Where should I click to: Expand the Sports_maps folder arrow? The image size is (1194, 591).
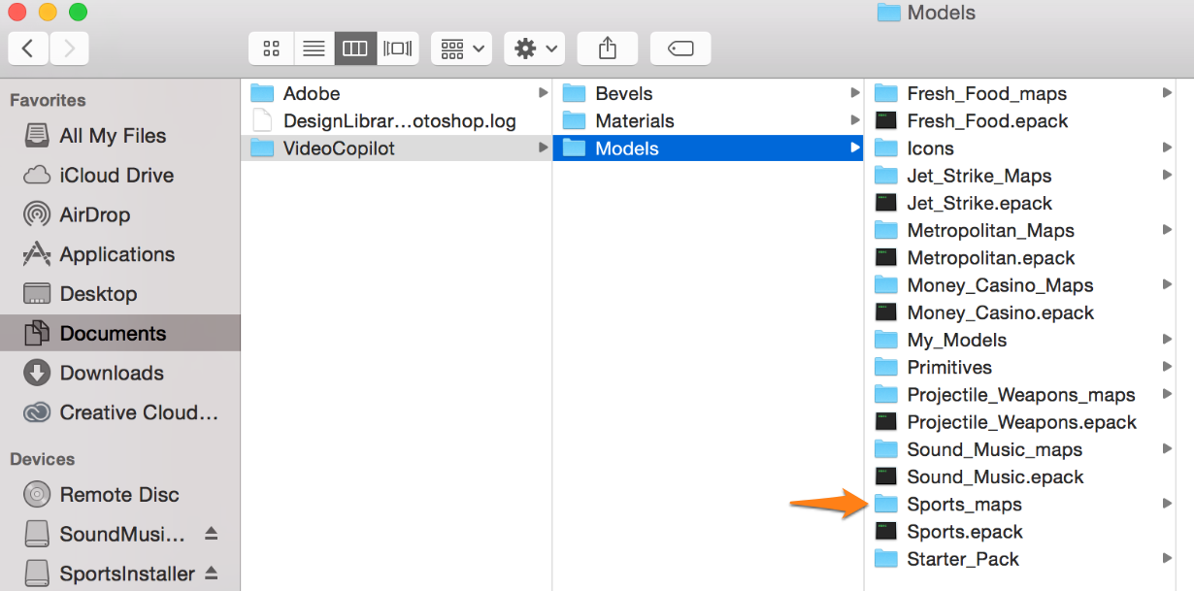[x=1166, y=504]
